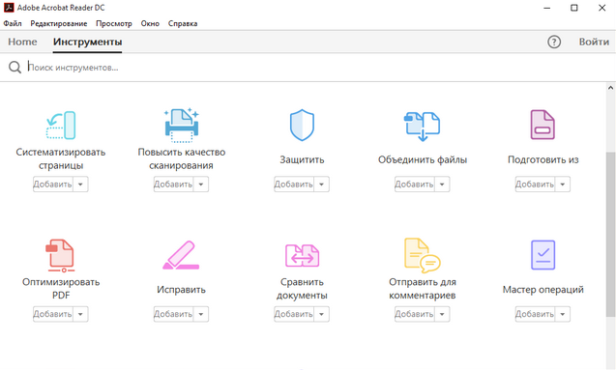The image size is (616, 370).
Task: Minimize the Acrobat Reader window
Action: click(546, 8)
